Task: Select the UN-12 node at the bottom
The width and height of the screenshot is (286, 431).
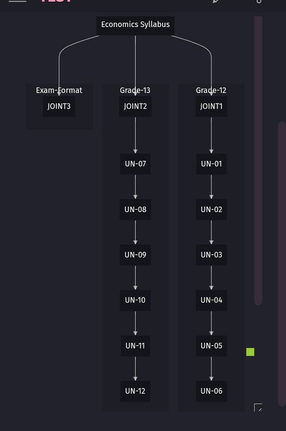Action: (x=135, y=391)
